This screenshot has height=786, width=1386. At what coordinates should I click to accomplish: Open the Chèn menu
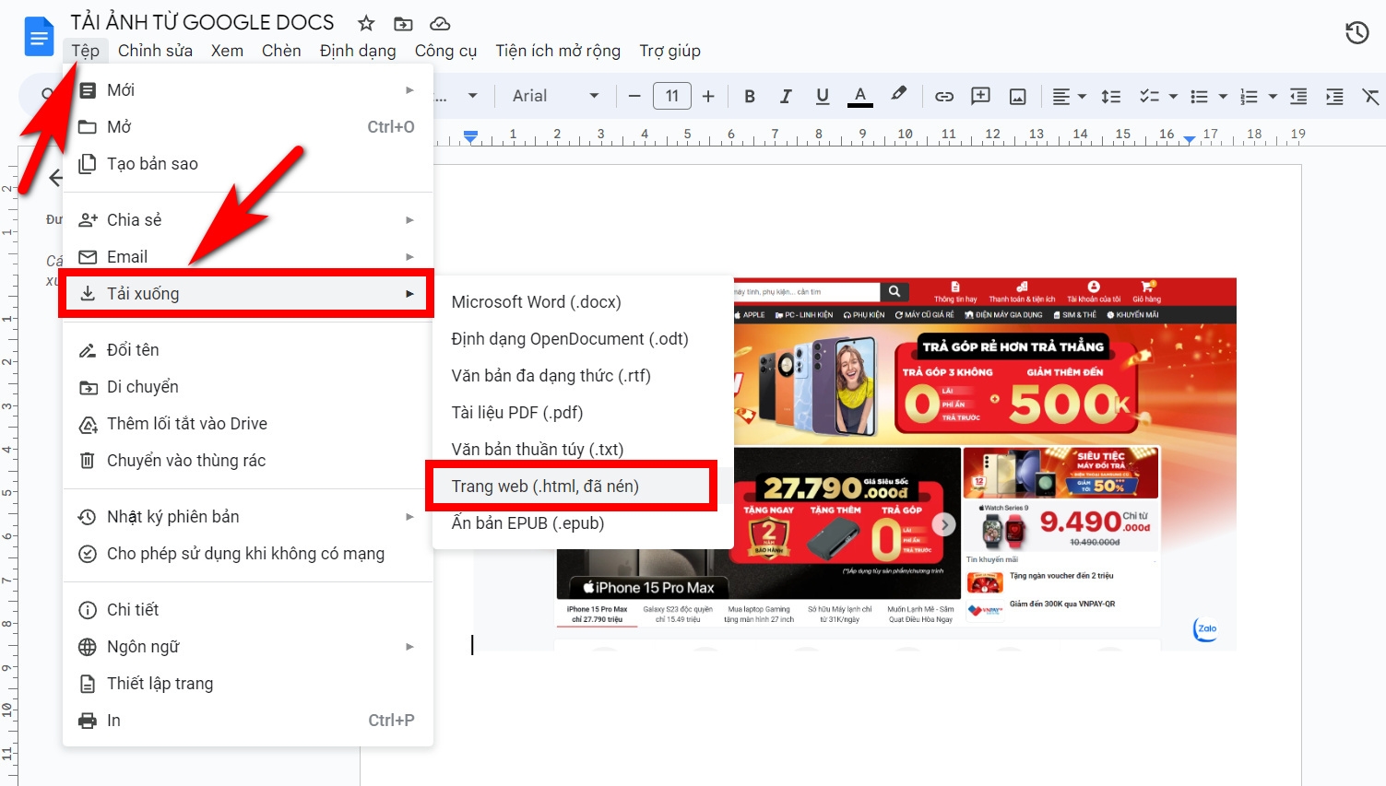coord(281,51)
